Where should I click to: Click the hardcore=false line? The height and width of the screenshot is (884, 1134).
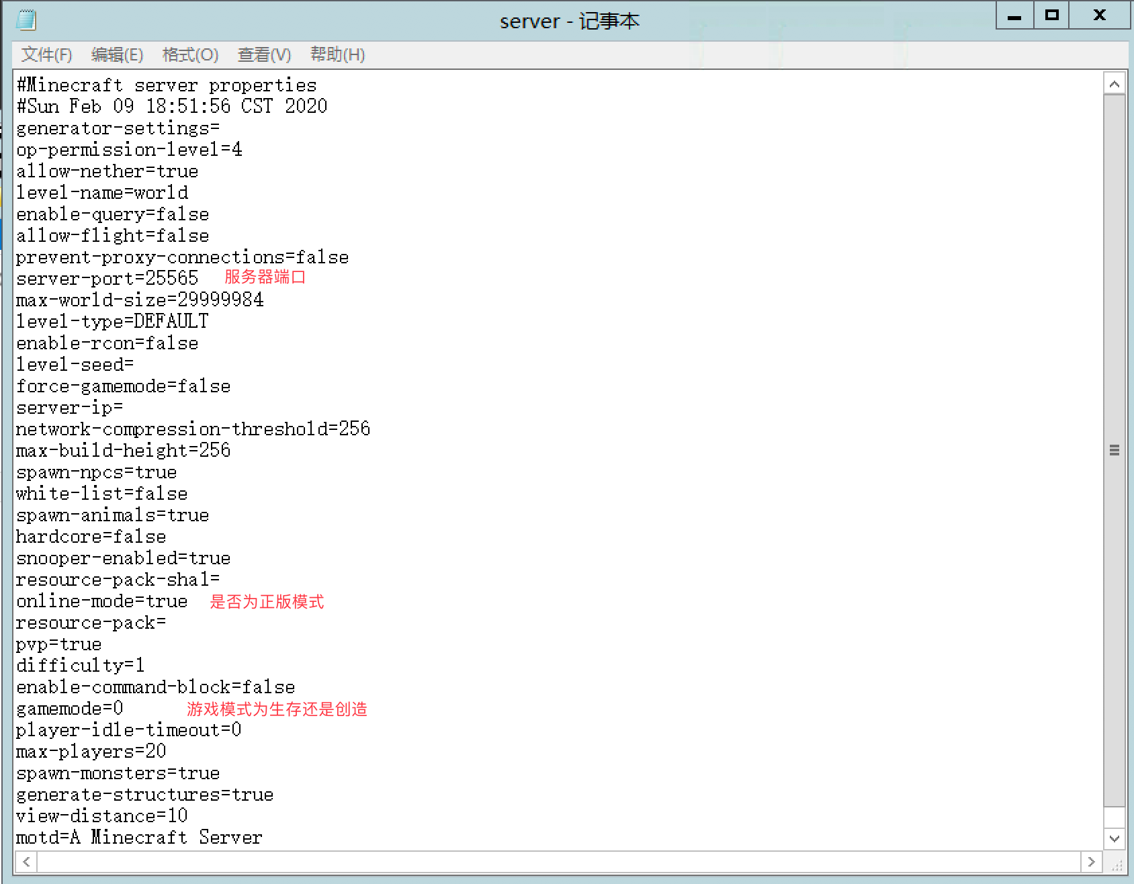[91, 537]
